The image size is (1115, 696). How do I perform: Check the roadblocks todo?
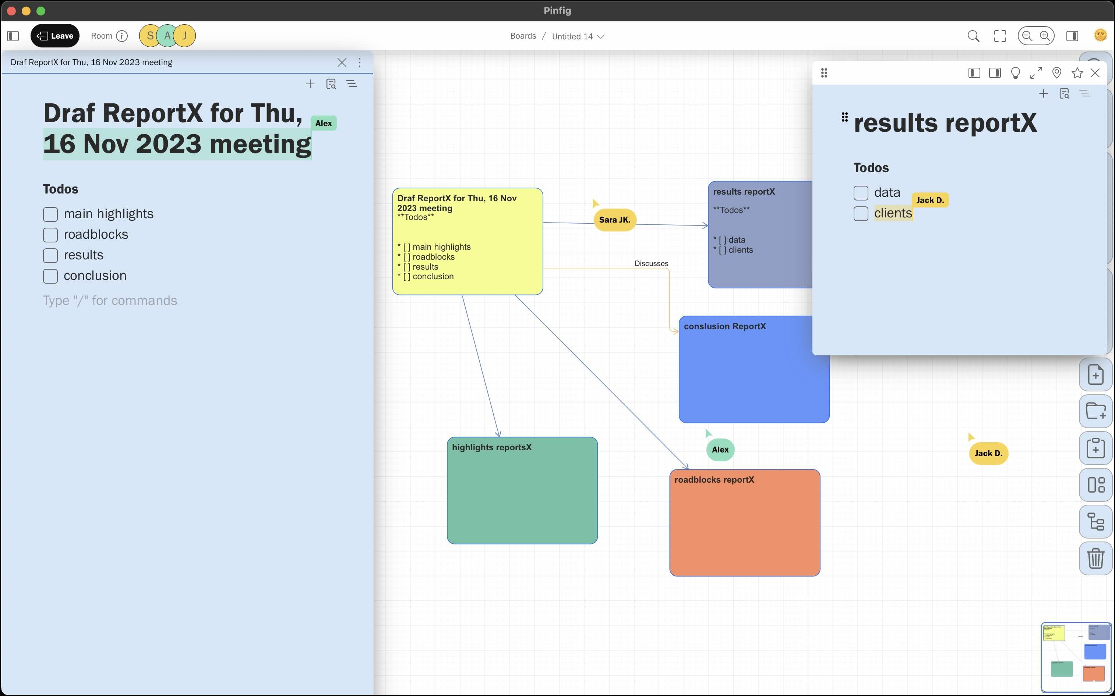50,235
